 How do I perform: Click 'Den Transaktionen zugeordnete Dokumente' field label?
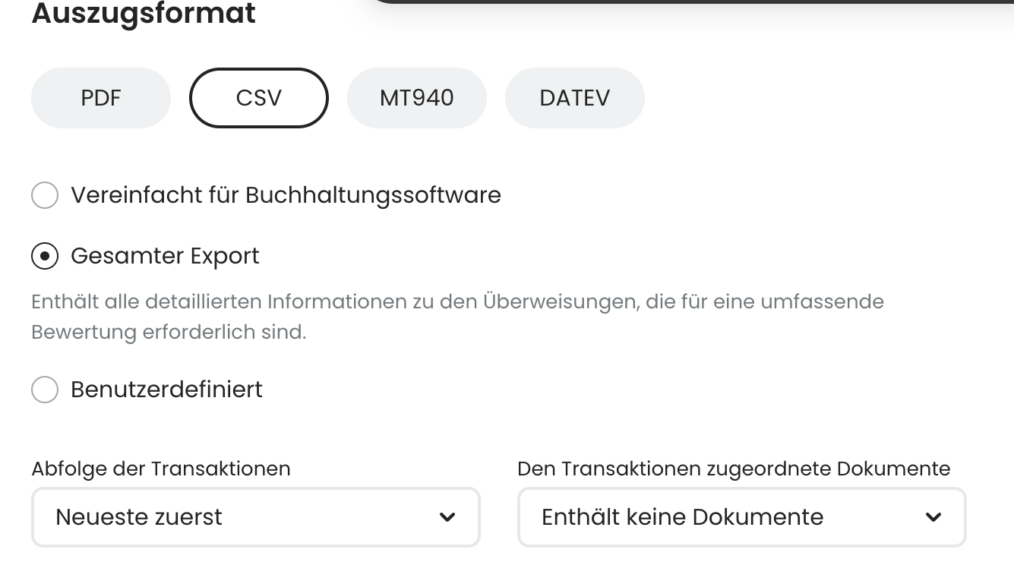[733, 469]
